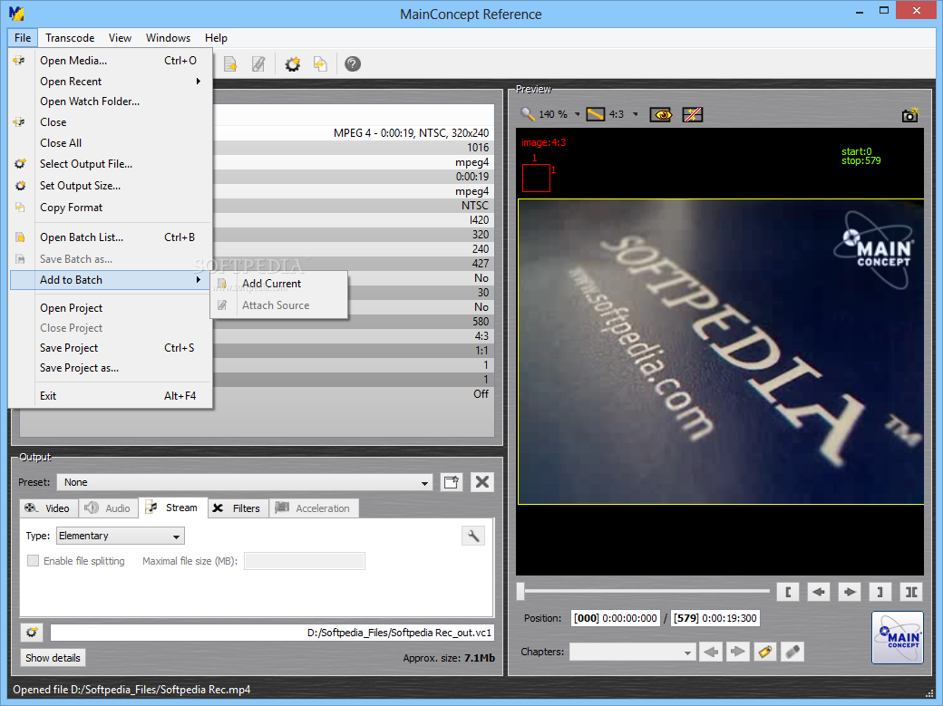Click the Close All menu entry
The height and width of the screenshot is (706, 943).
[x=111, y=143]
